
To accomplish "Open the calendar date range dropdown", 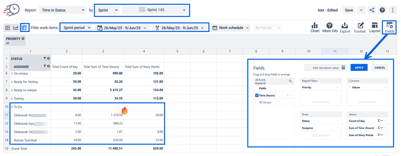I will pos(122,28).
